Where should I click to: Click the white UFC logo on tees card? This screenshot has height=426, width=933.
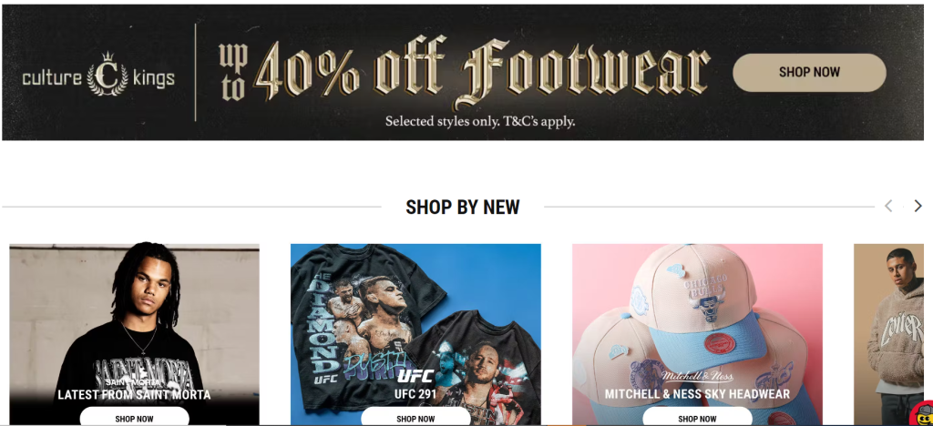pos(415,376)
